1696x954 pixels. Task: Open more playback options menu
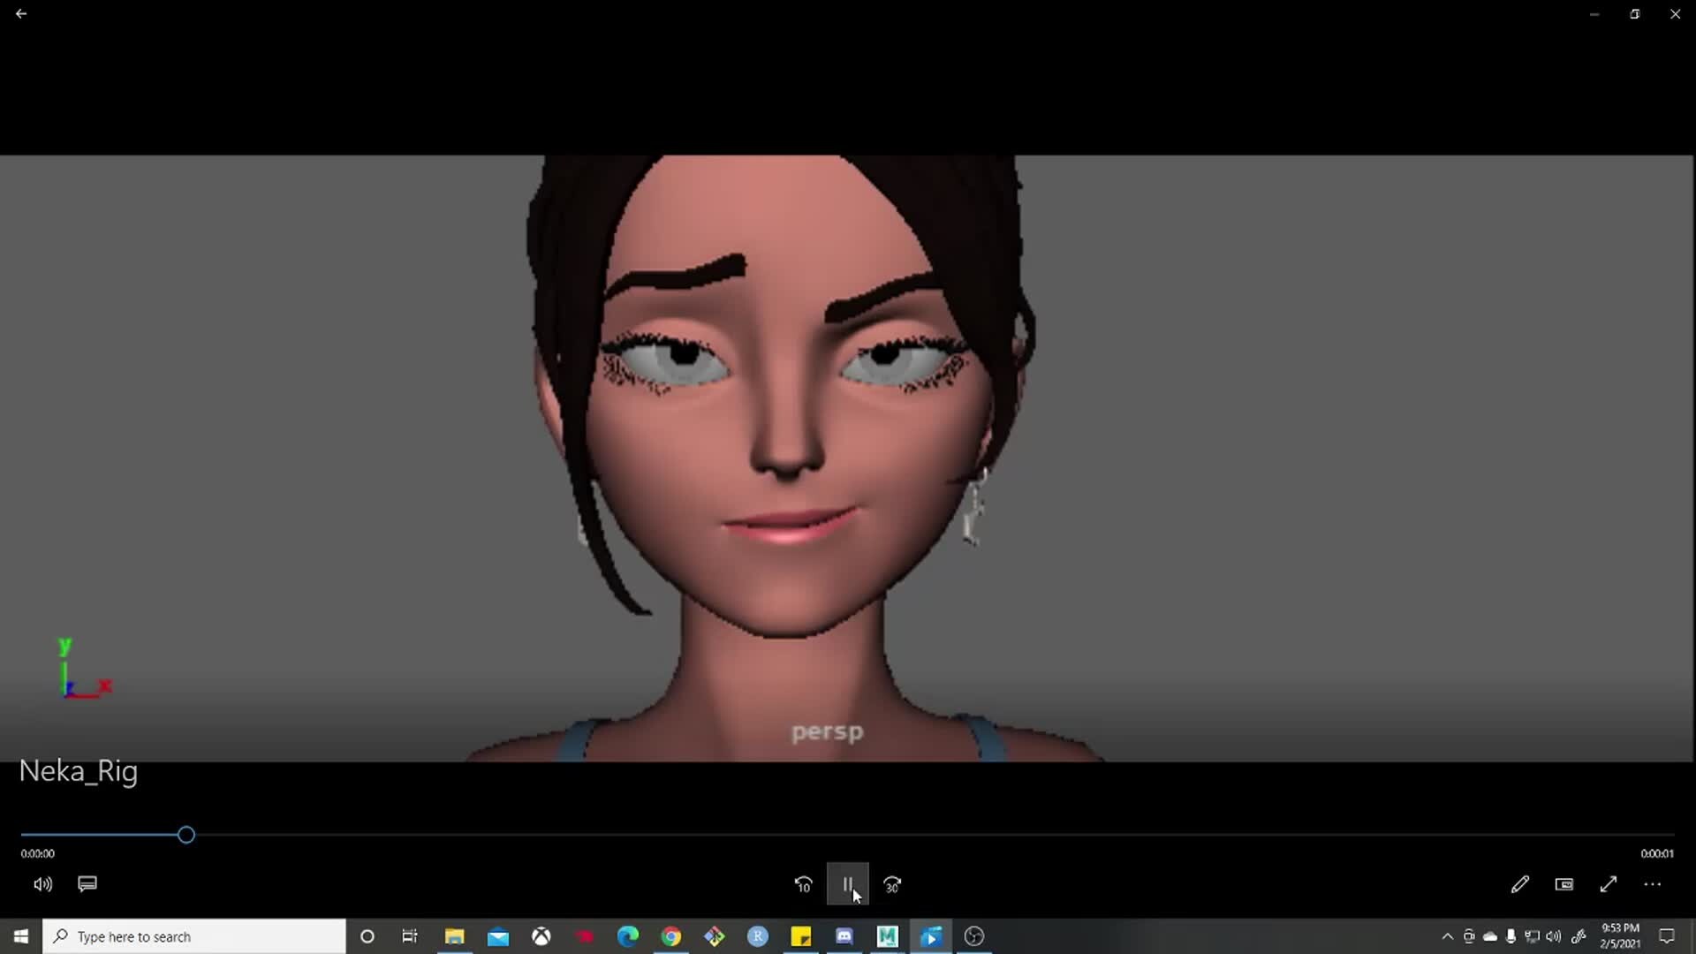click(x=1654, y=883)
